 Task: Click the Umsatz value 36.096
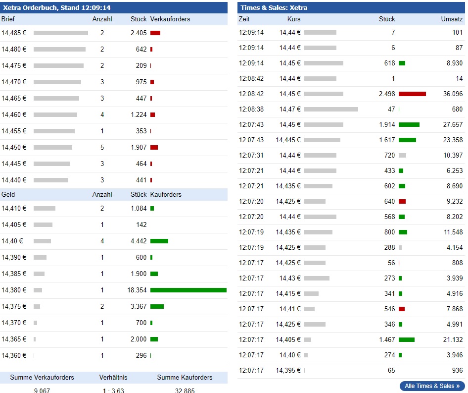(453, 94)
